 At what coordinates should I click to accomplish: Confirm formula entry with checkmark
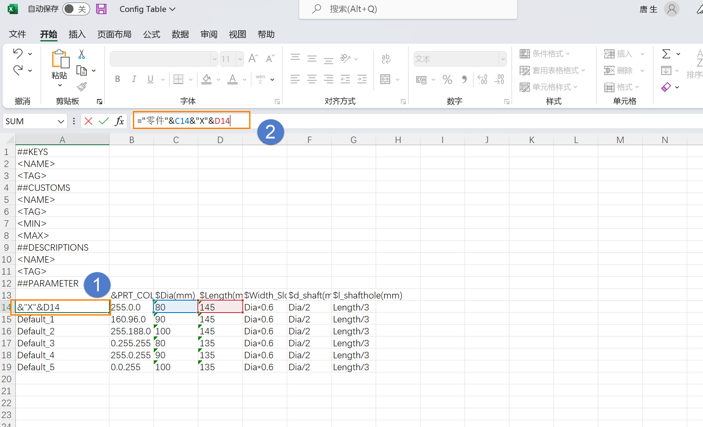(x=104, y=121)
